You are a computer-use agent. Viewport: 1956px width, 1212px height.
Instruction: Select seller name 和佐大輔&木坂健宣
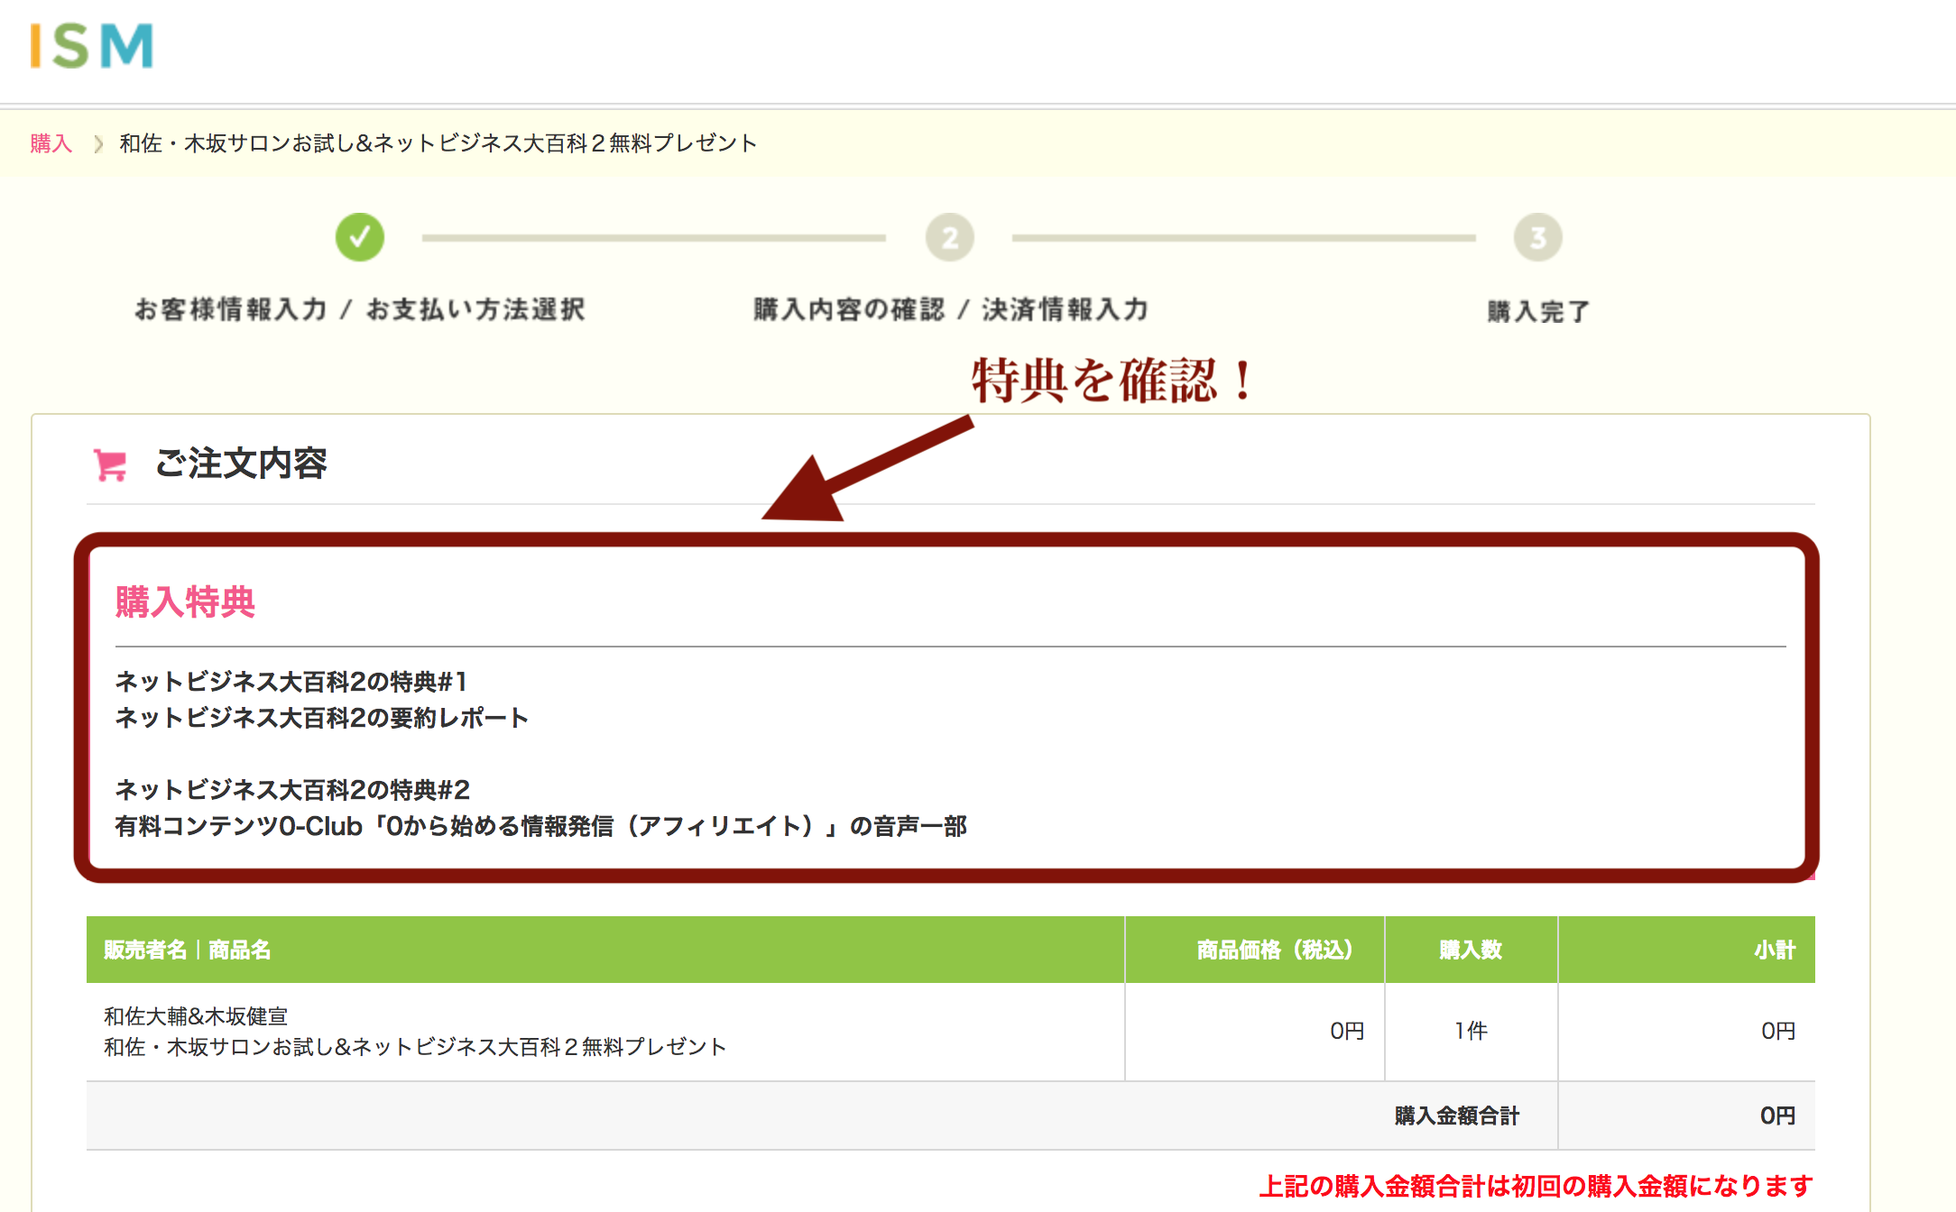(196, 1016)
